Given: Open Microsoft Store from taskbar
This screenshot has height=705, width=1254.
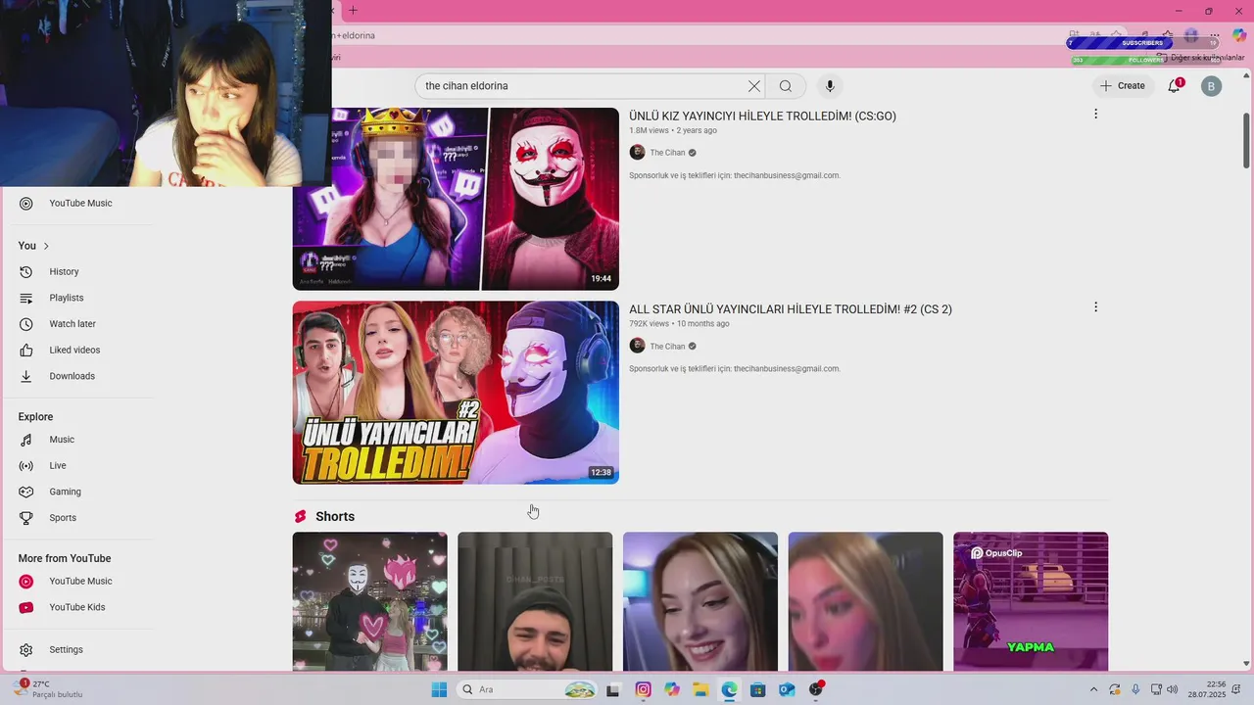Looking at the screenshot, I should pos(757,689).
